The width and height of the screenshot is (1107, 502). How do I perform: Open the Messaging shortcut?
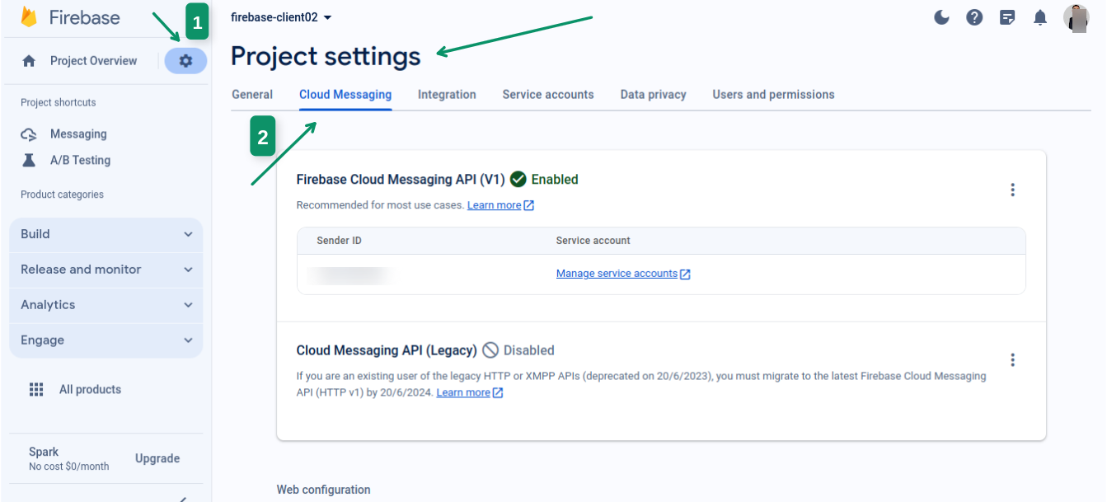coord(78,134)
